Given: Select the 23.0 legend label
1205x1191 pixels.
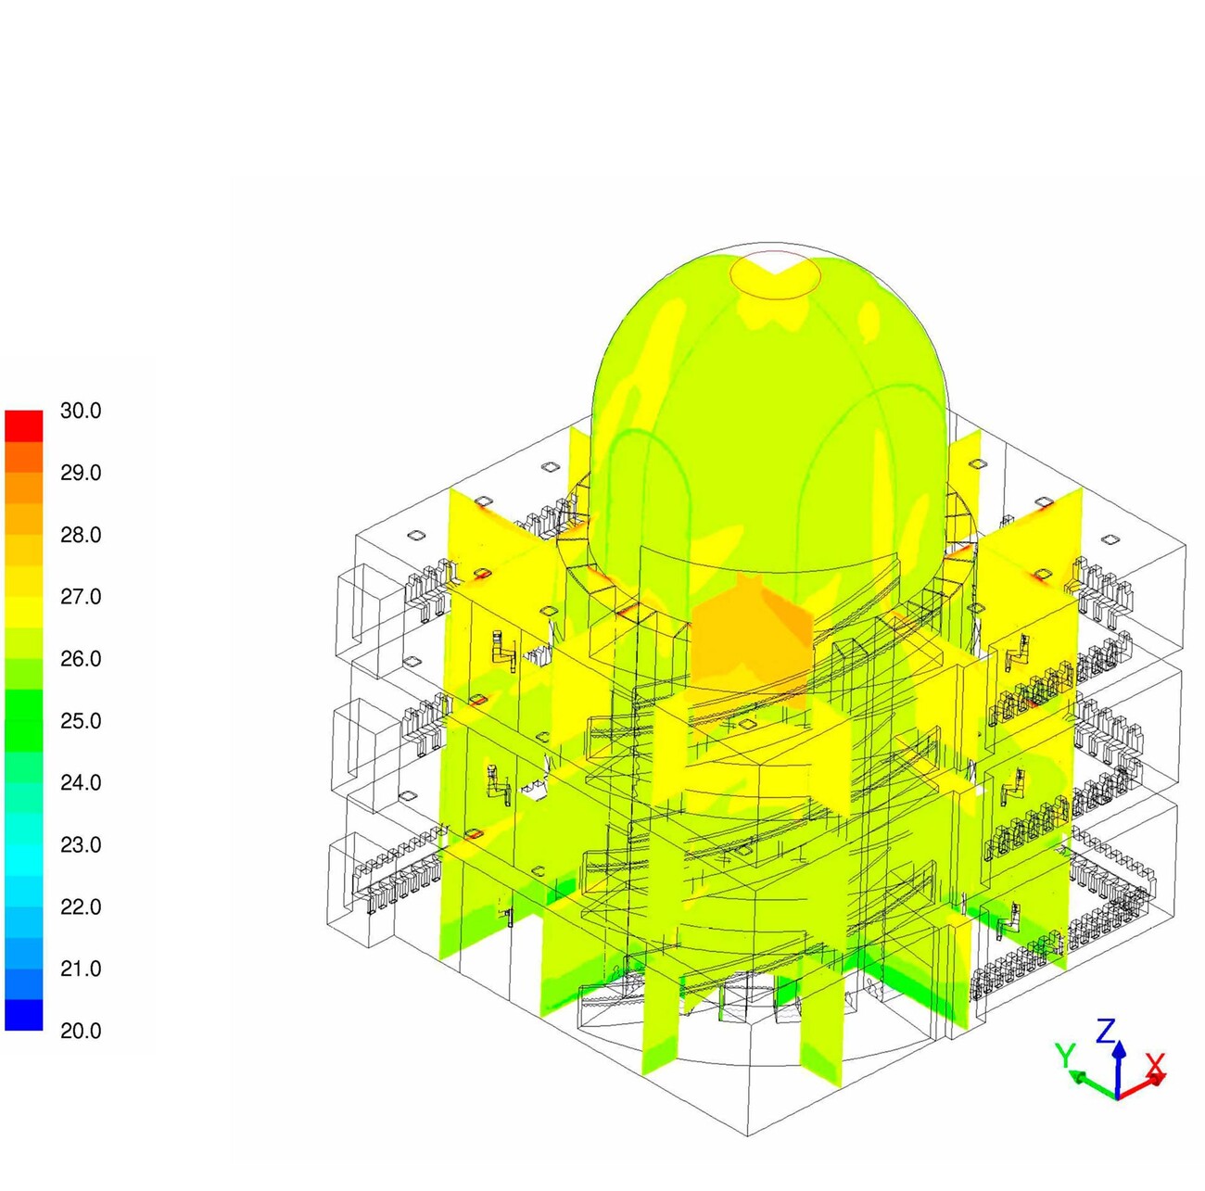Looking at the screenshot, I should 81,845.
